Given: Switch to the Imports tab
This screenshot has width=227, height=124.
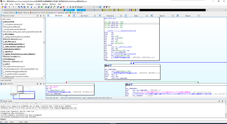Looking at the screenshot, I should [162, 16].
